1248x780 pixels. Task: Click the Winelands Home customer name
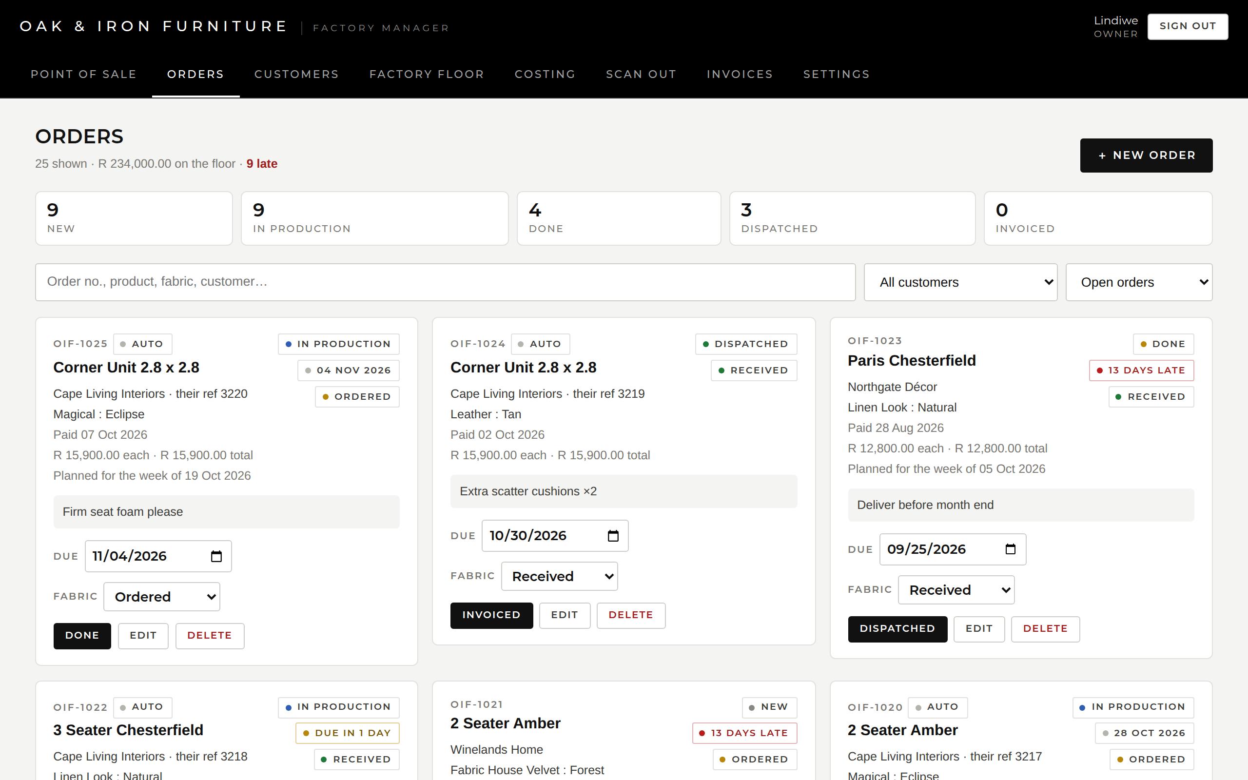497,750
